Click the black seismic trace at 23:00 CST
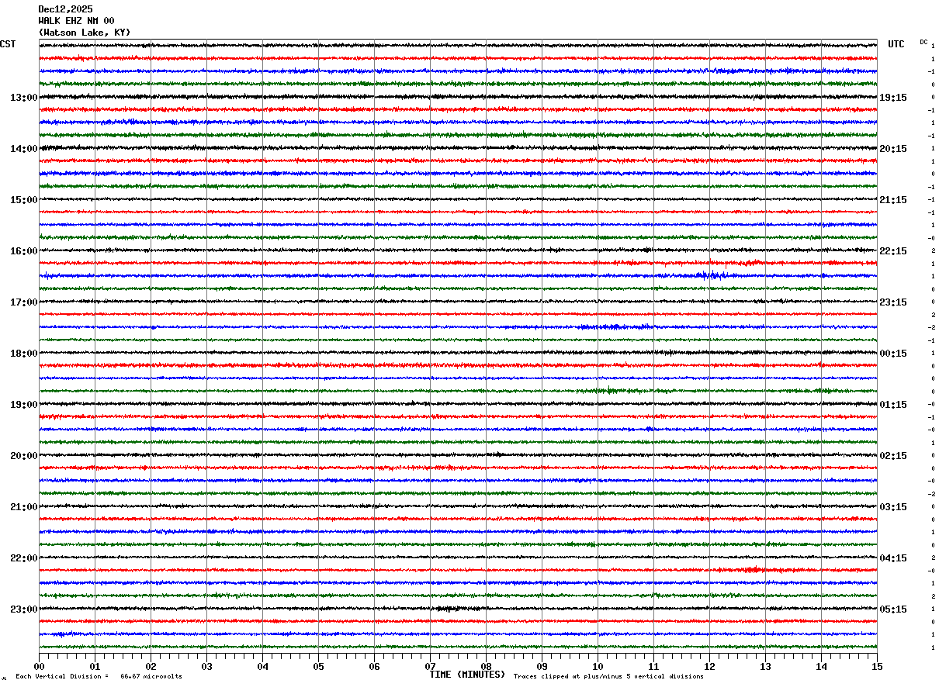 (458, 609)
